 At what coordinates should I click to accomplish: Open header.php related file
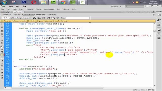pyautogui.click(x=40, y=15)
